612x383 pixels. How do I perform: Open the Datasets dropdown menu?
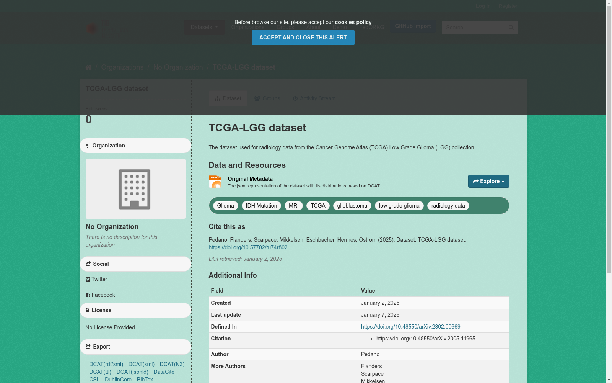pos(204,27)
